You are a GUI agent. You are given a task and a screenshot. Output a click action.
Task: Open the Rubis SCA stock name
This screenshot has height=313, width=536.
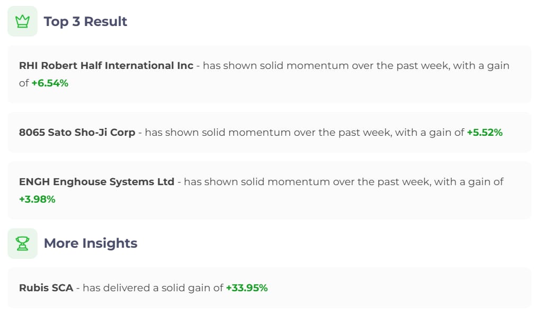(46, 288)
